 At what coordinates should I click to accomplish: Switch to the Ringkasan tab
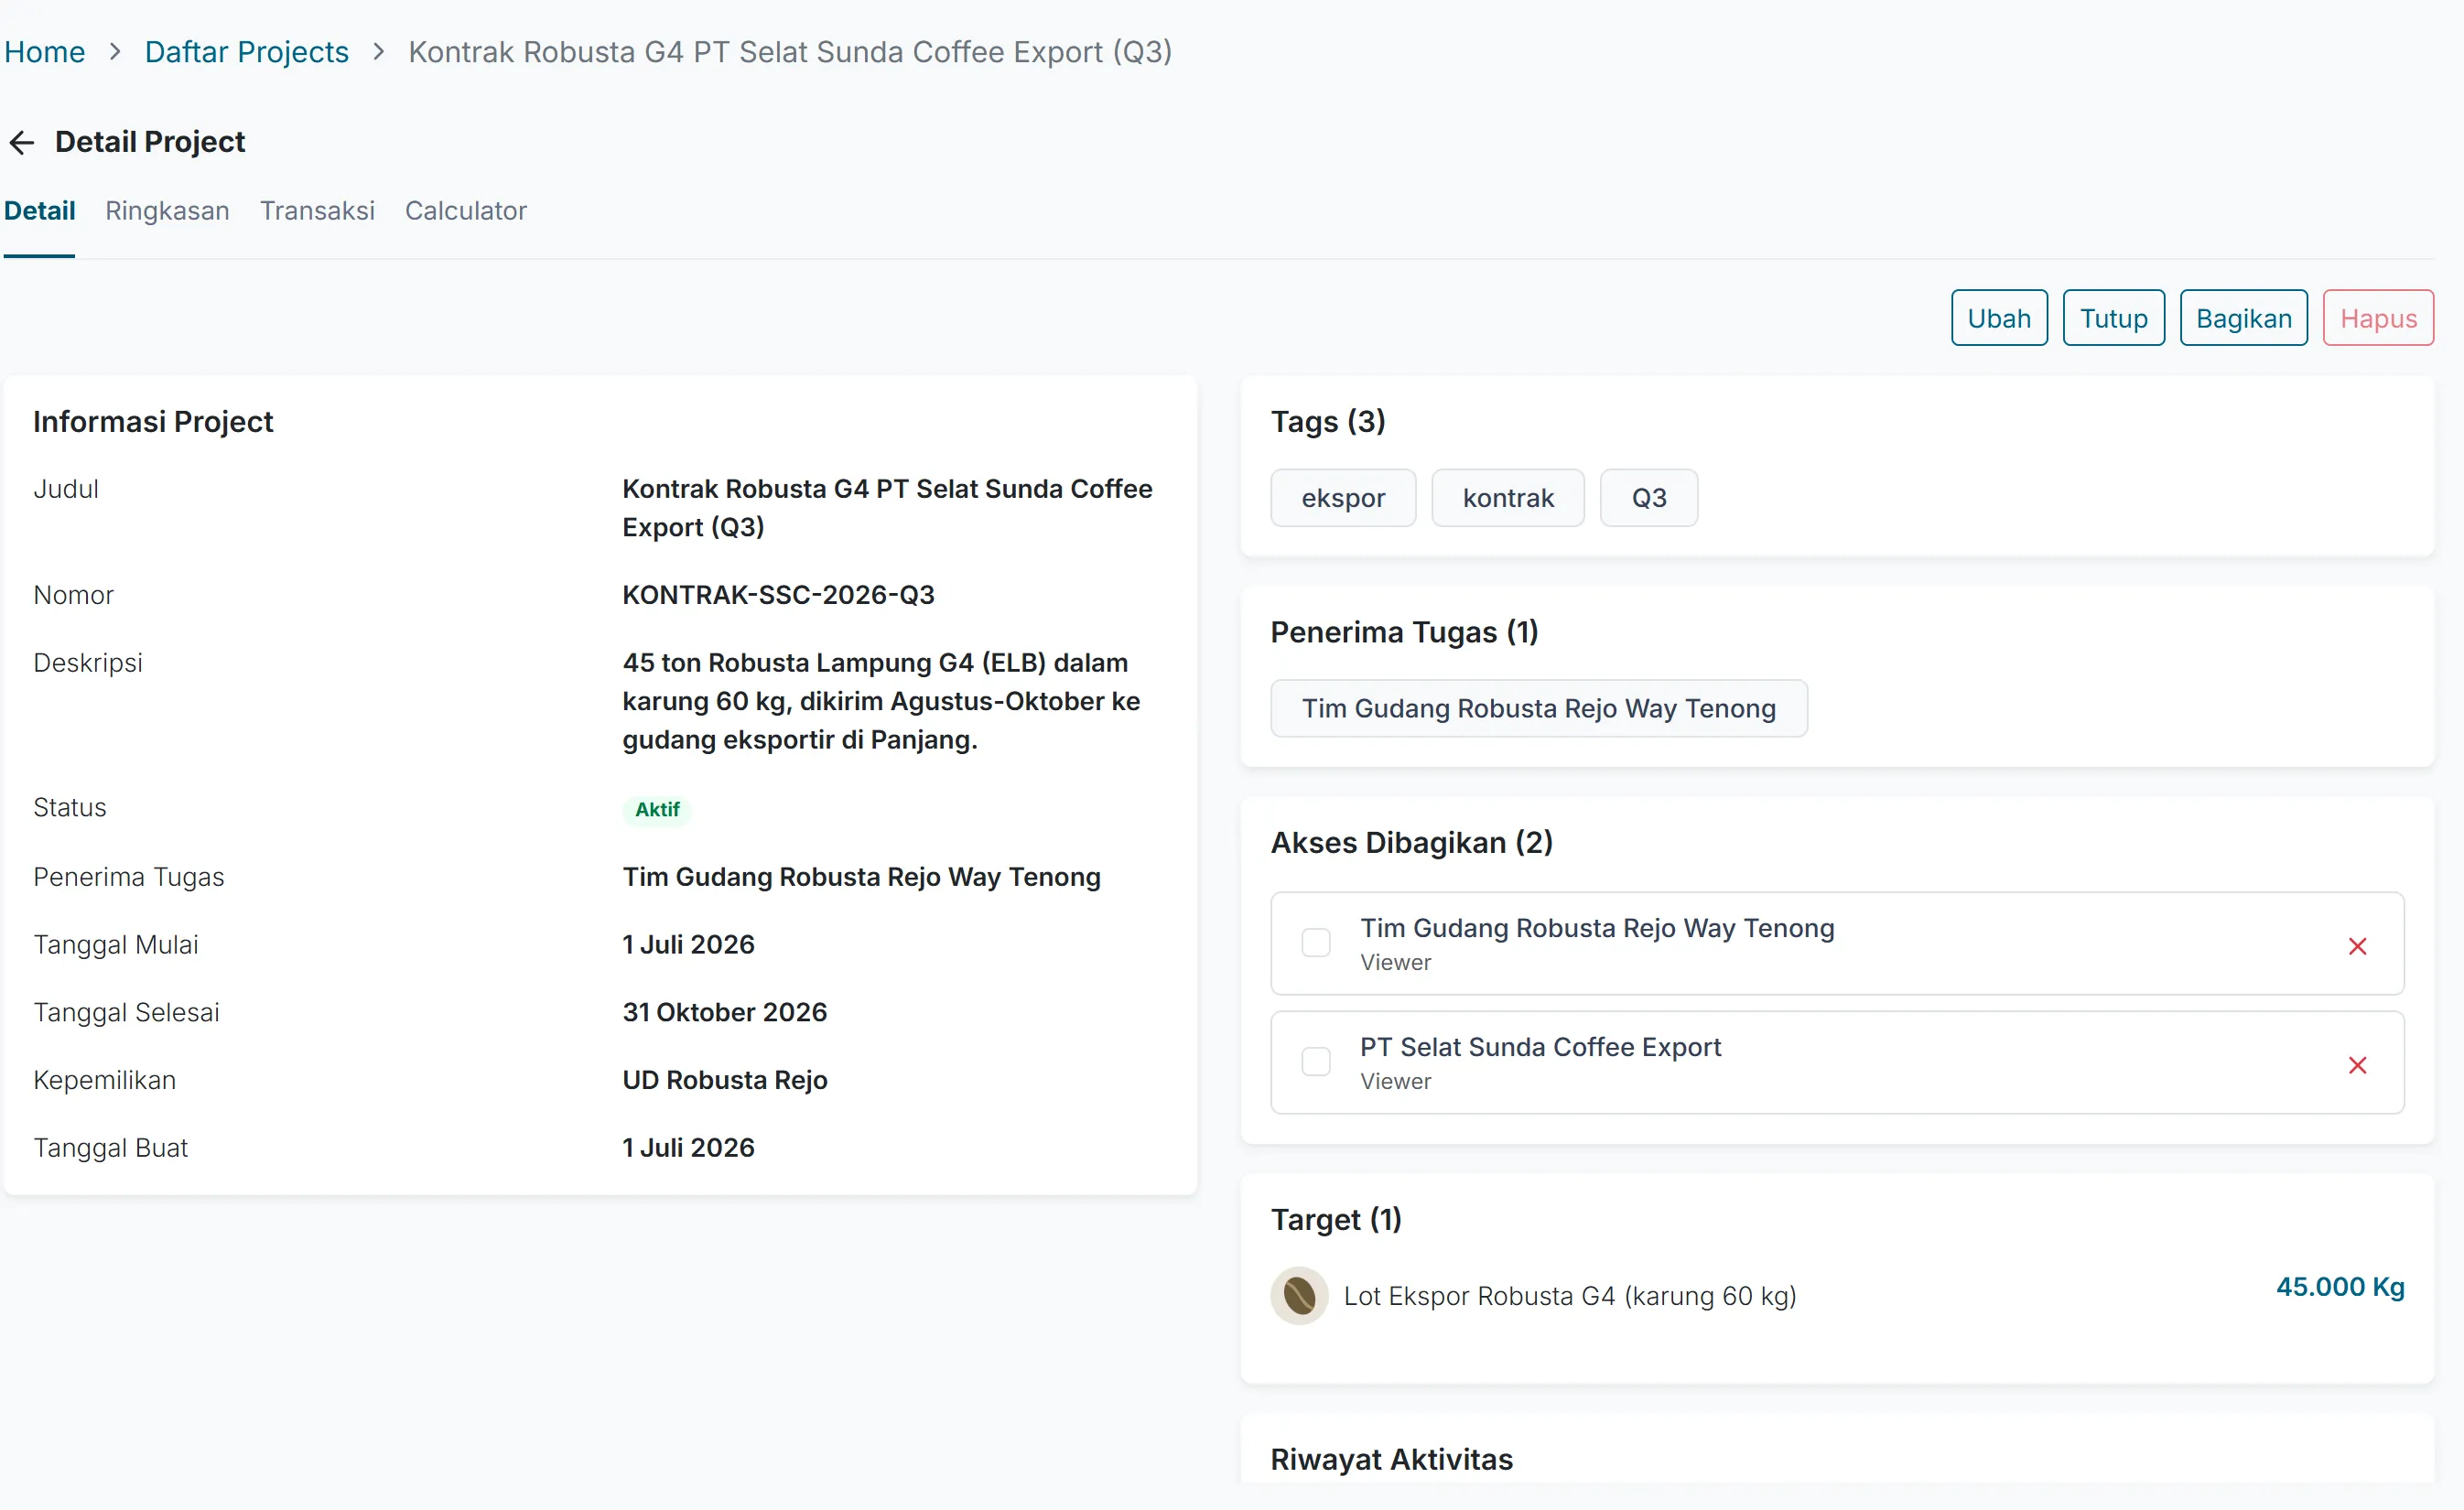(167, 211)
